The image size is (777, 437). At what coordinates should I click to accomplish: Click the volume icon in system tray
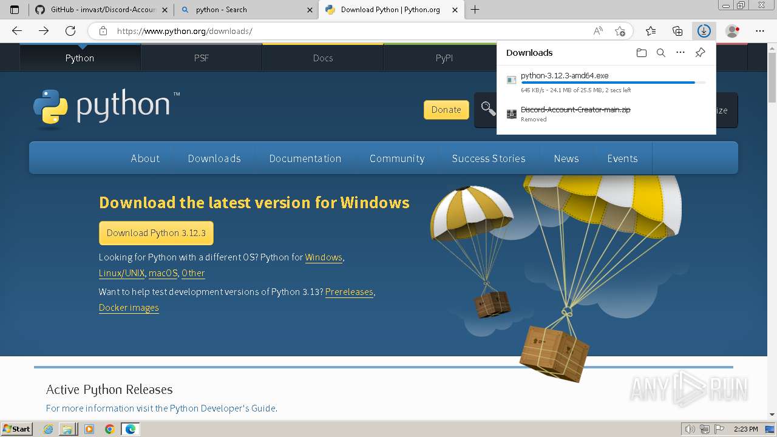690,429
